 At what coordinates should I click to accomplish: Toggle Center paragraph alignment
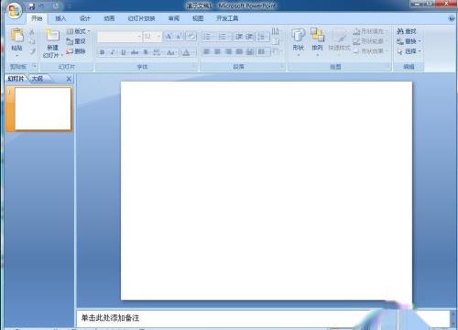point(217,51)
